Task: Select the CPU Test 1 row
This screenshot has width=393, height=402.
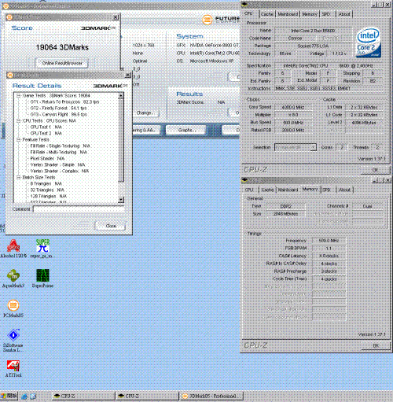Action: point(46,127)
